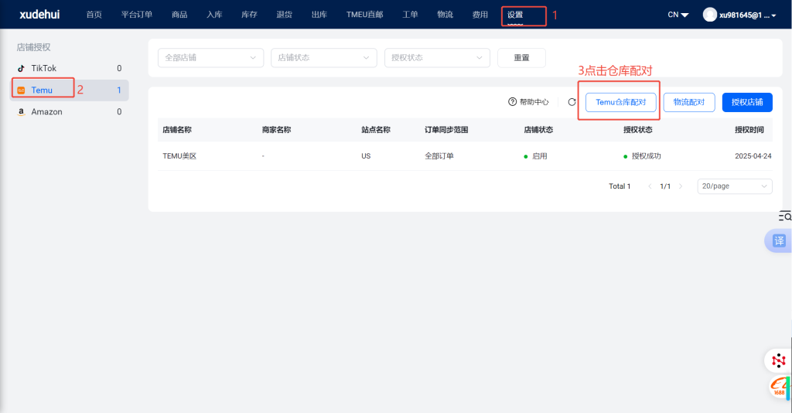Click the translate 译 floating icon

point(779,241)
